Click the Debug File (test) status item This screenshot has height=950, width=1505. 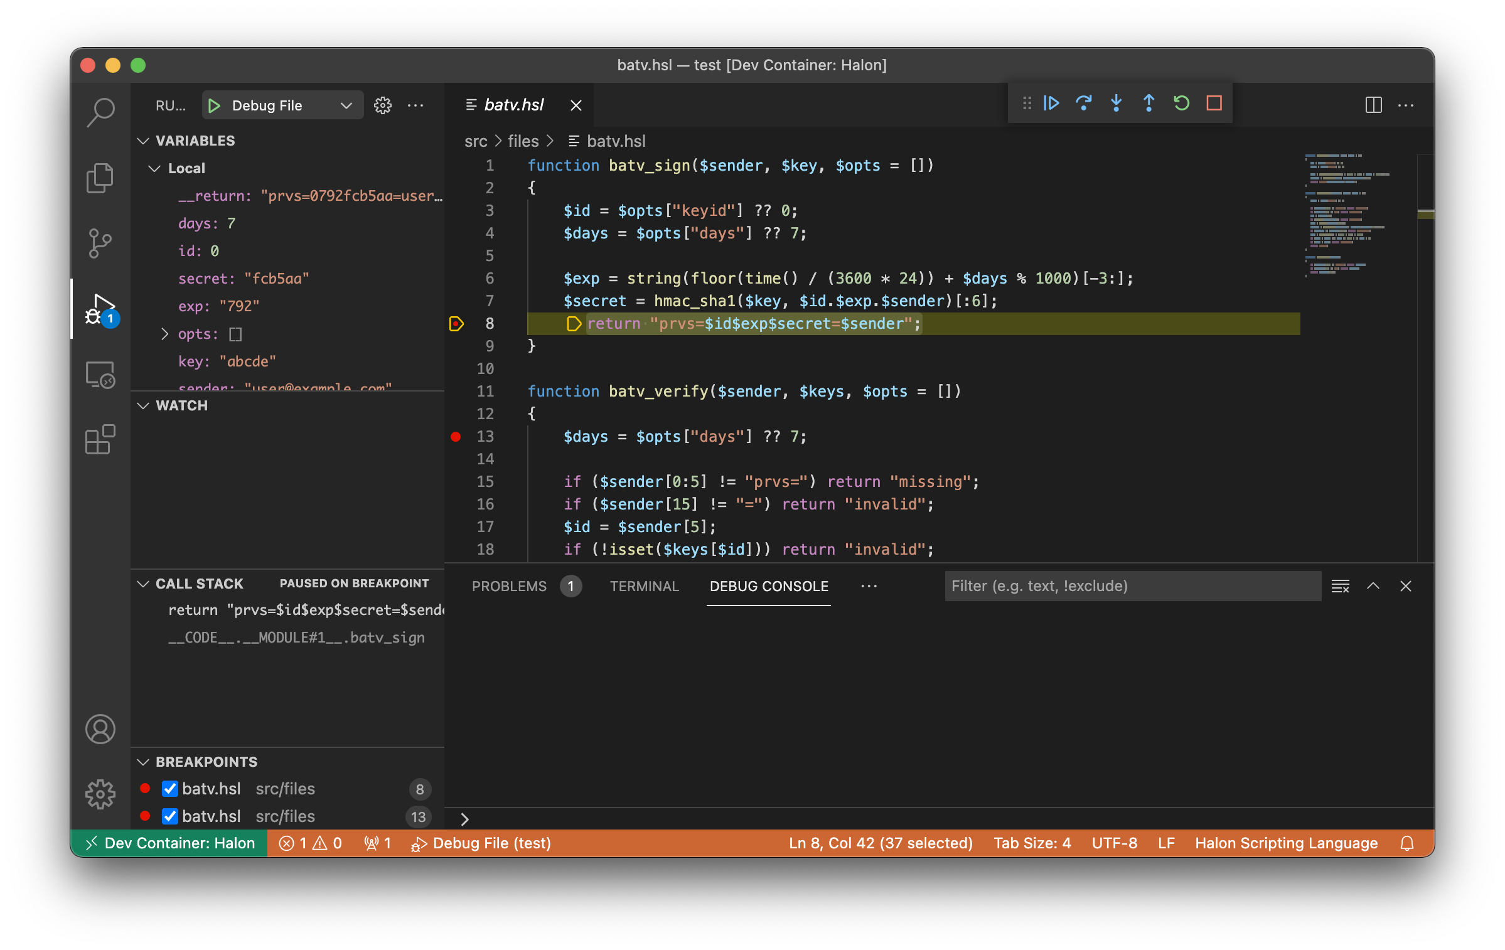coord(481,843)
